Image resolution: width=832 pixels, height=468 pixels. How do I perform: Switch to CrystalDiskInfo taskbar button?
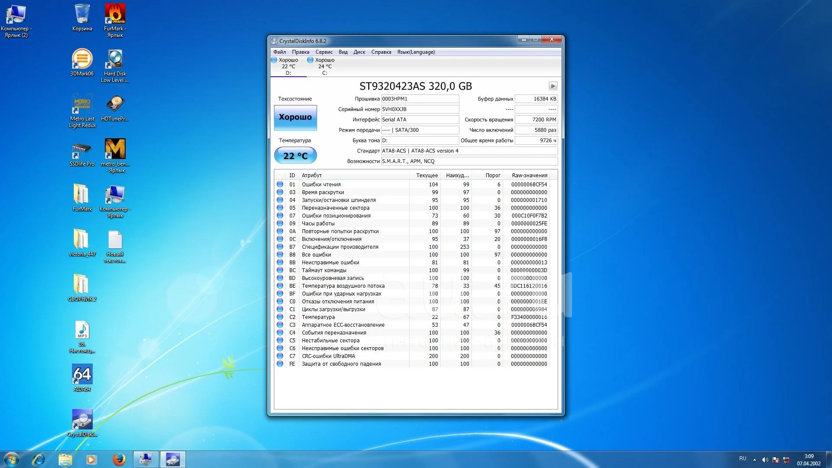point(173,459)
